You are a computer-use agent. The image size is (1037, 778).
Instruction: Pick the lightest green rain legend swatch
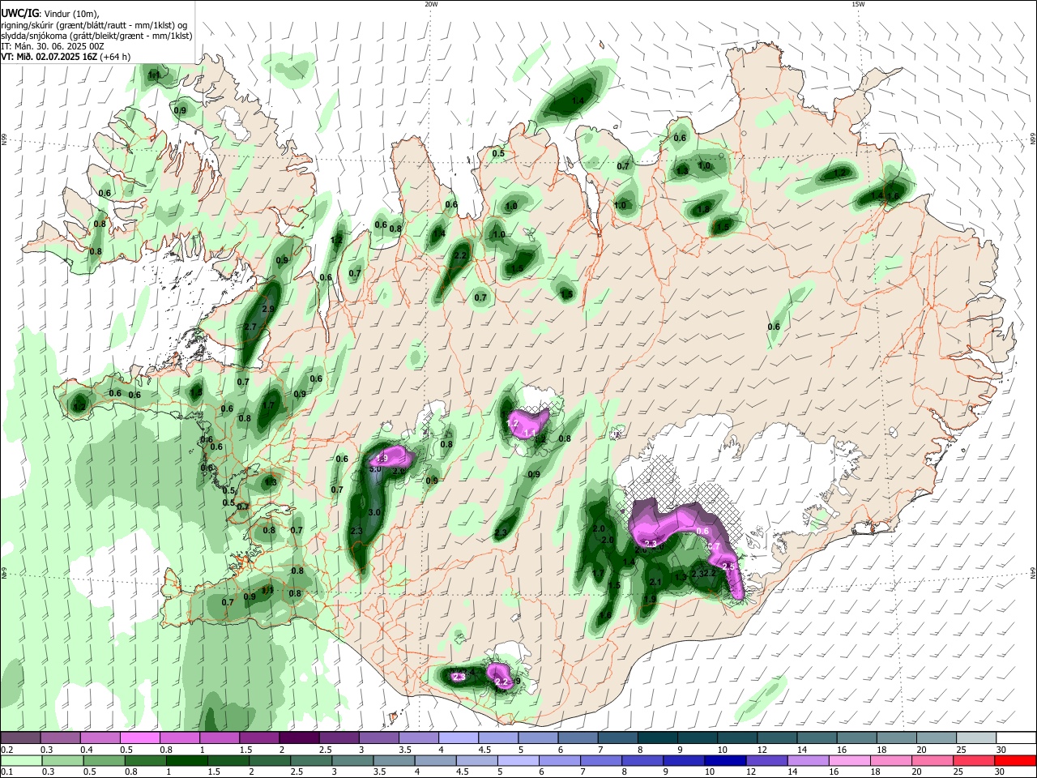click(21, 761)
